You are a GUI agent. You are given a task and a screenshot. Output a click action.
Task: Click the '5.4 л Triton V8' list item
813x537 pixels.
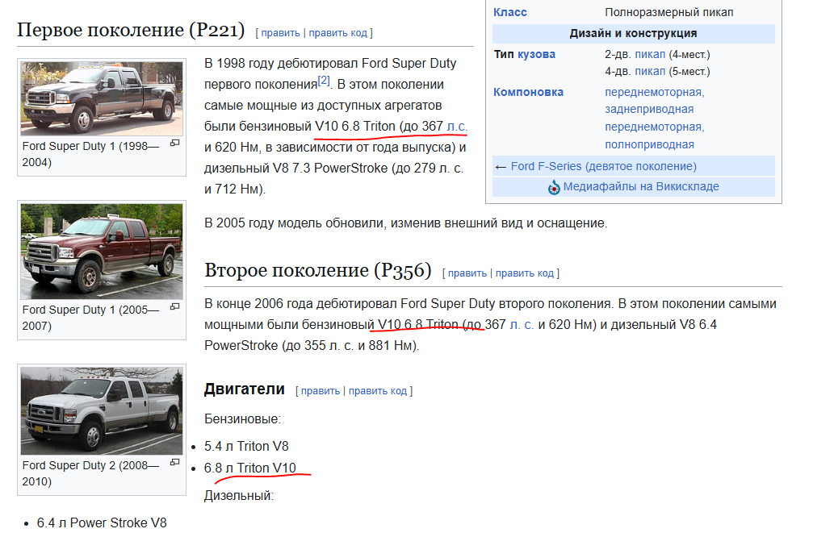pos(246,447)
